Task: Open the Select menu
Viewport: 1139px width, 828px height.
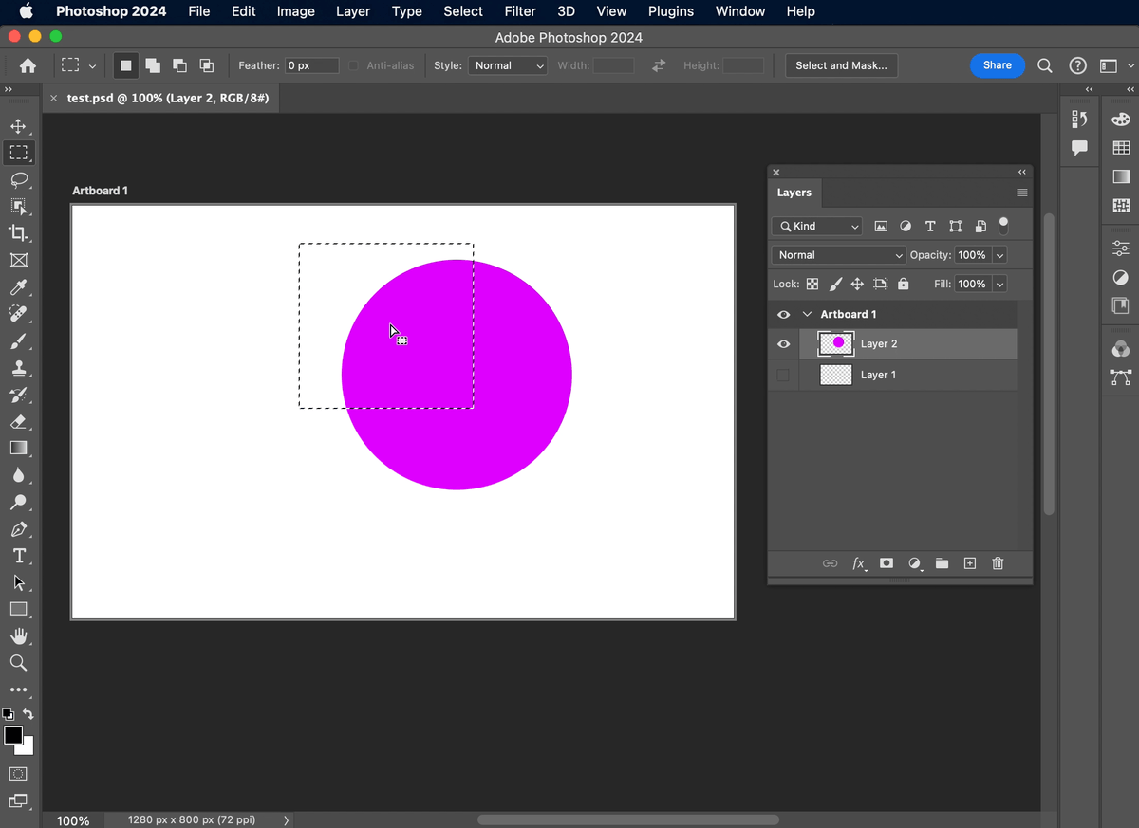Action: point(463,11)
